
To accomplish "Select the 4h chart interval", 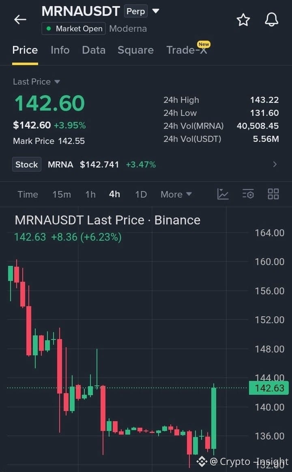I will pyautogui.click(x=114, y=194).
